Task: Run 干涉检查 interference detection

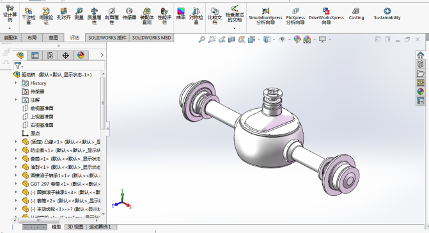Action: click(x=29, y=16)
